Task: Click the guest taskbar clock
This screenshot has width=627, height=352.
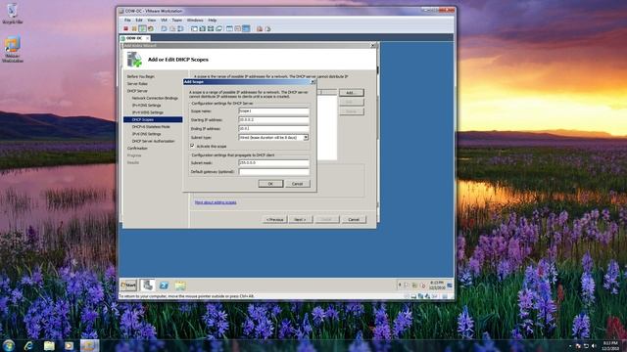Action: pyautogui.click(x=437, y=285)
